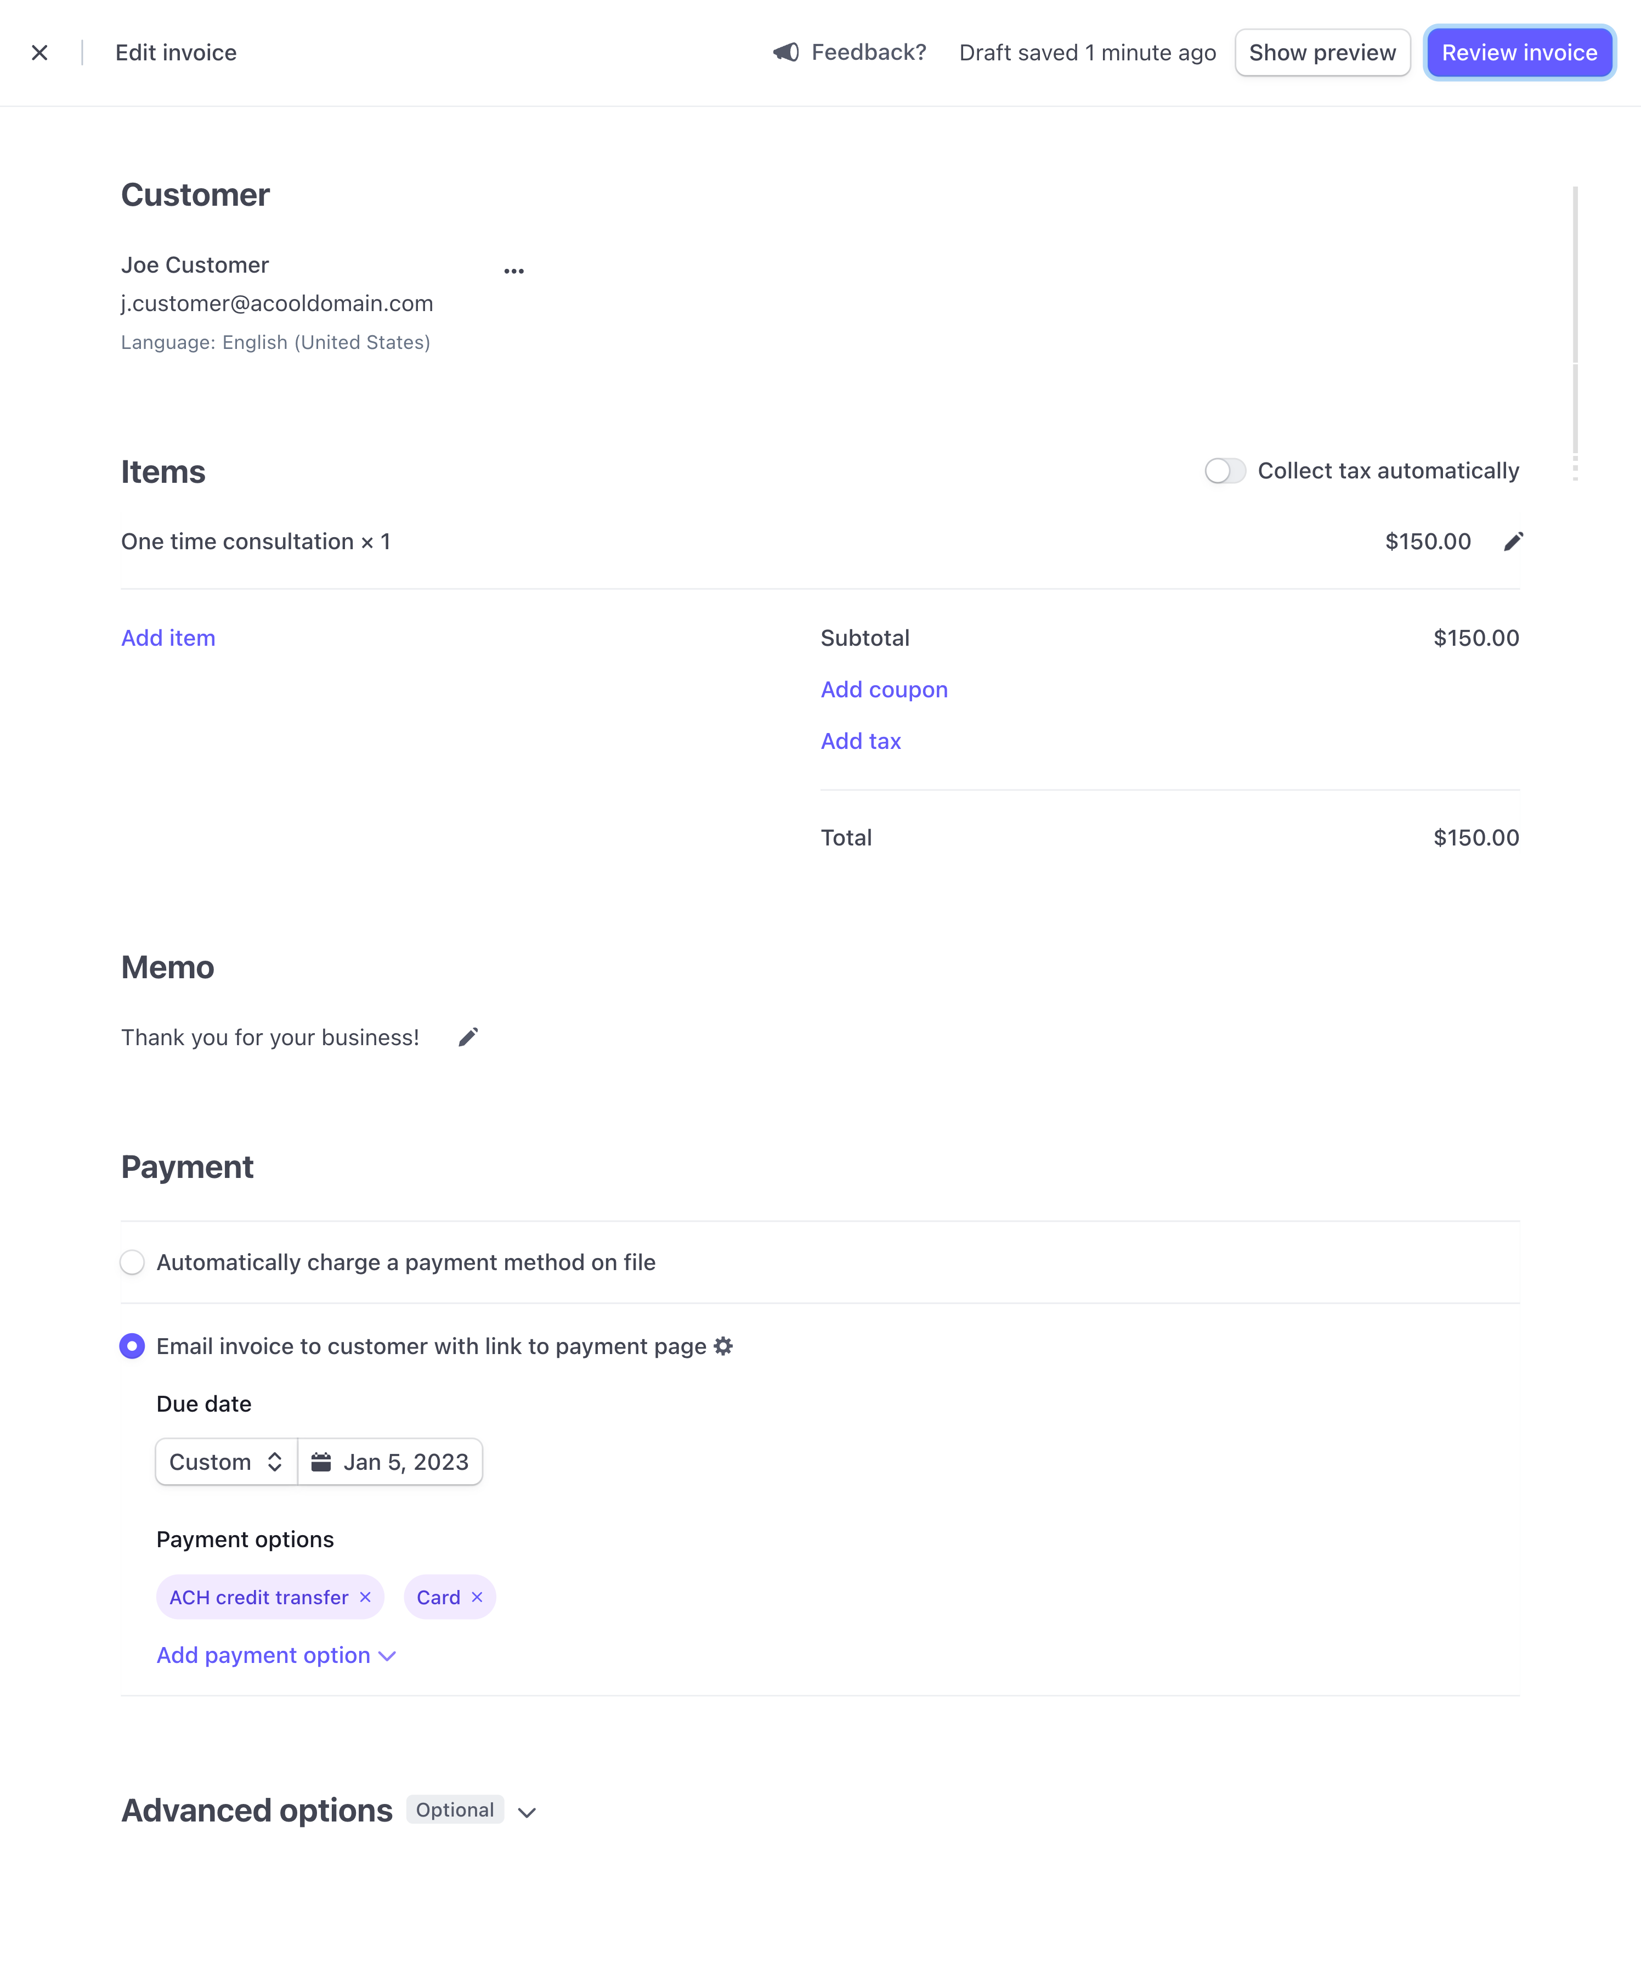The image size is (1641, 1985).
Task: Click the Add item link
Action: pyautogui.click(x=168, y=638)
